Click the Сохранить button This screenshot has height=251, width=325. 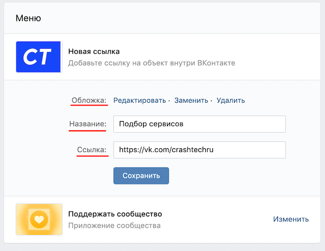[x=141, y=176]
